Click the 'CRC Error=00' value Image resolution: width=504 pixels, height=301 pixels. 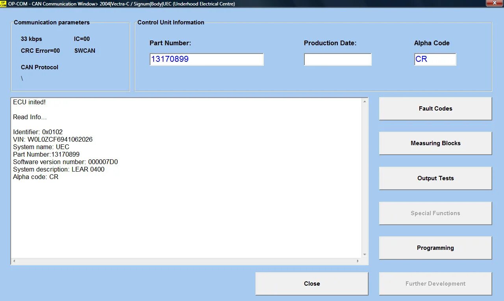[41, 51]
